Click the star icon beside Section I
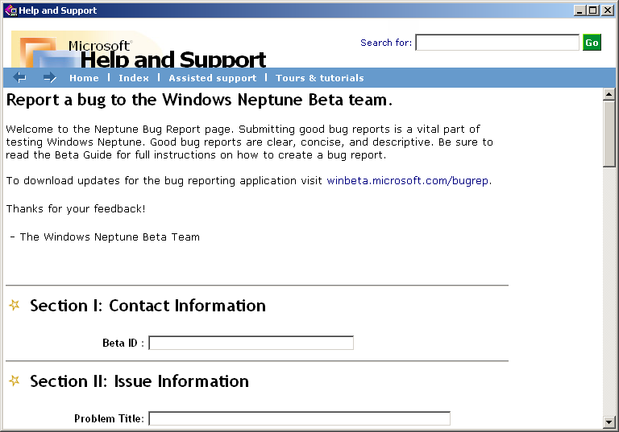This screenshot has width=619, height=432. tap(15, 305)
